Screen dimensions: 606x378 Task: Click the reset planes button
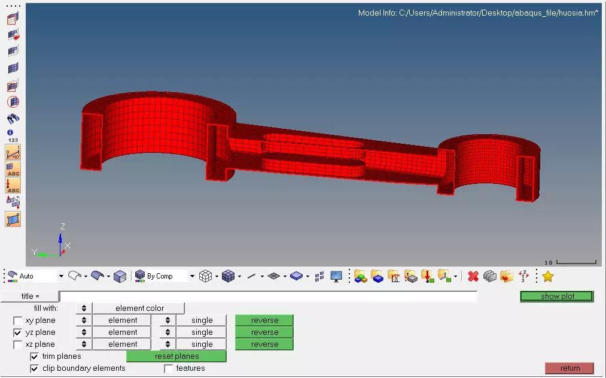tap(176, 356)
